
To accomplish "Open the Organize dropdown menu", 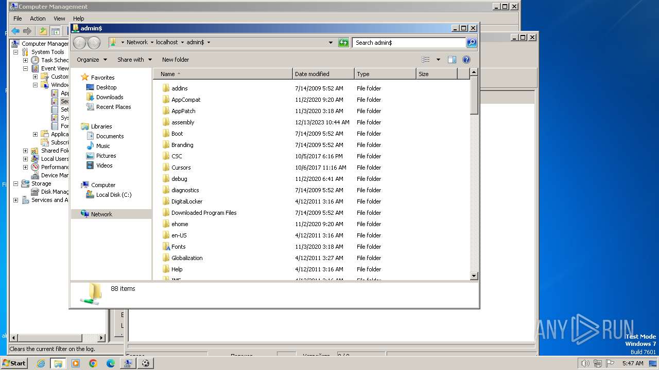I will point(92,60).
